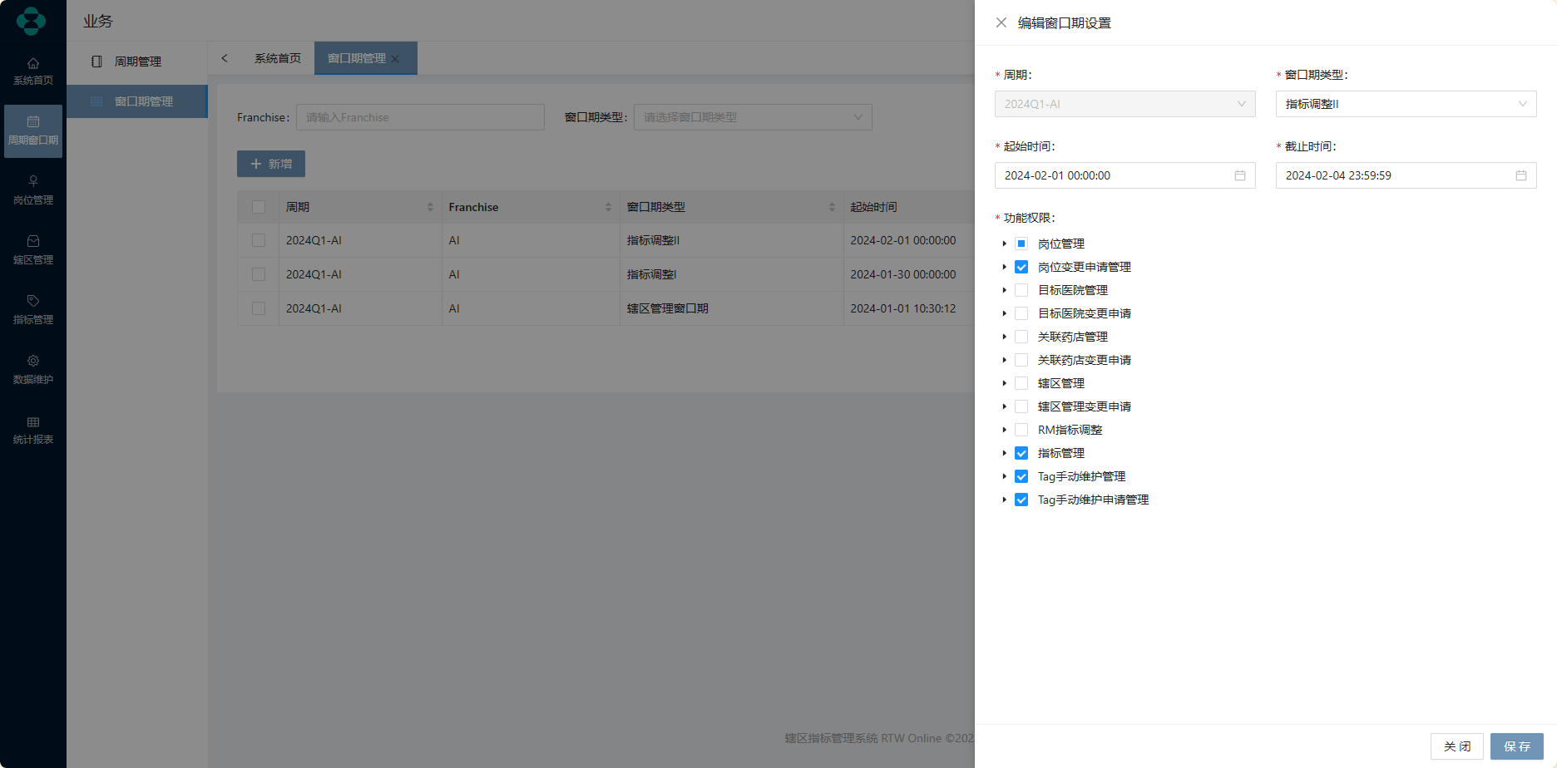Switch to 系统首页 tab
This screenshot has height=768, width=1557.
pos(278,58)
